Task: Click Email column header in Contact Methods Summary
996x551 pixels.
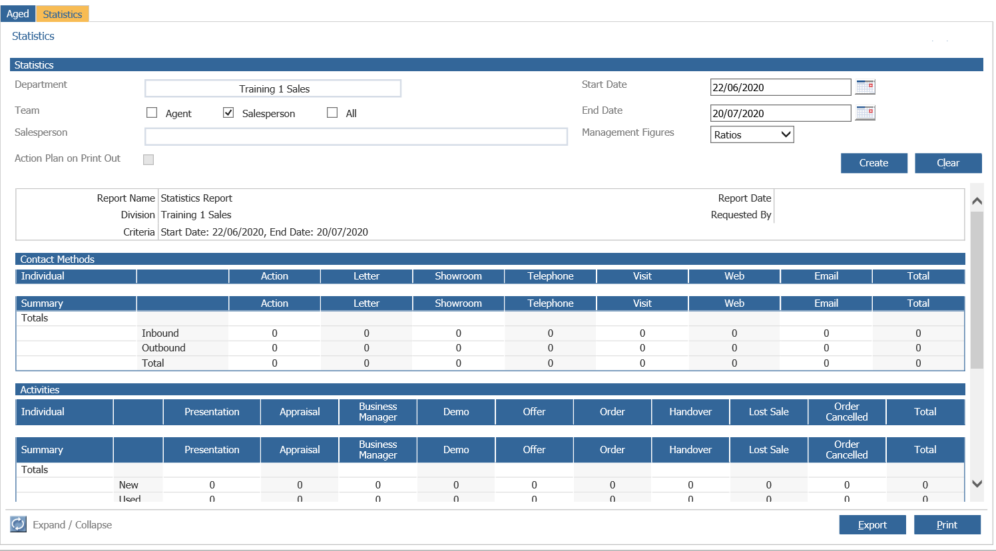Action: click(826, 303)
